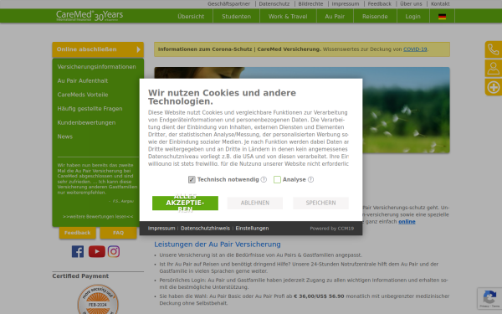
Task: Open Kundenbewertungen sidebar item
Action: pyautogui.click(x=86, y=123)
